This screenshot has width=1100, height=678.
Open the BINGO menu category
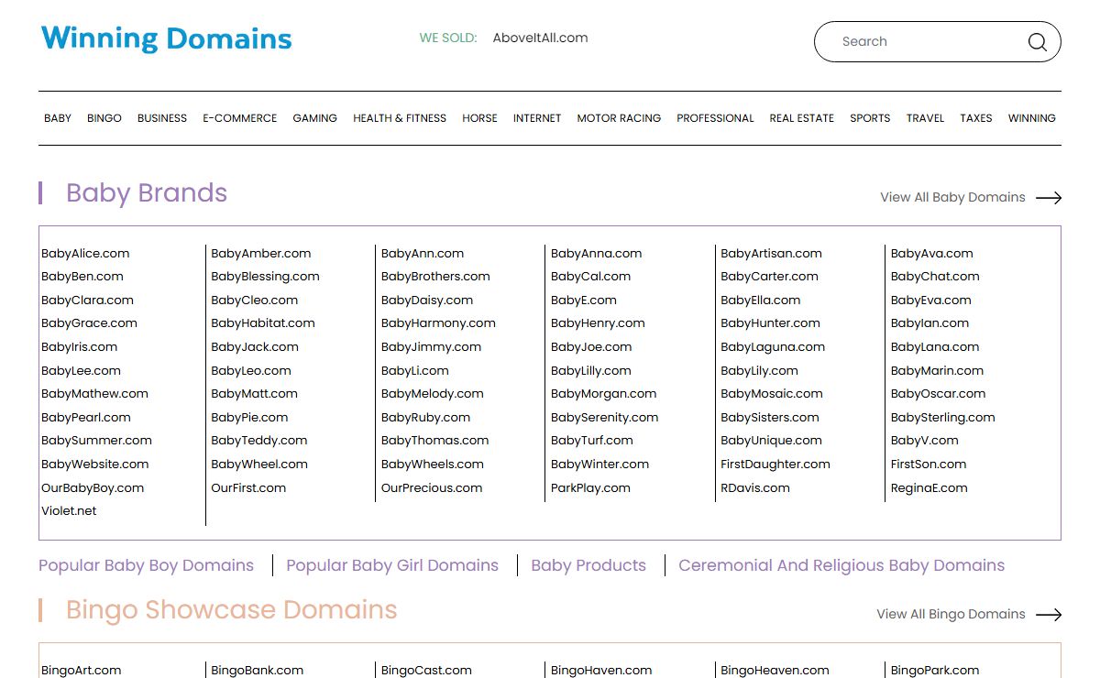(104, 118)
